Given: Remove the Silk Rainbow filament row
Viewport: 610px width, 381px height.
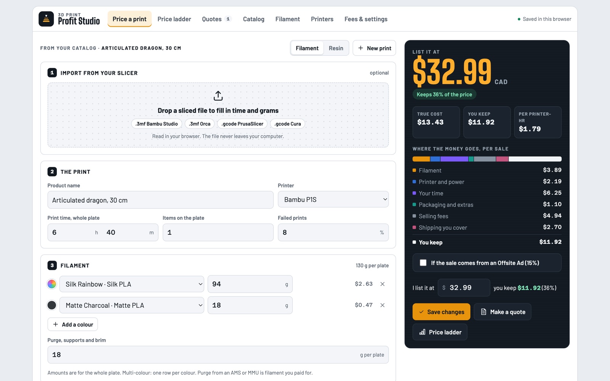Looking at the screenshot, I should click(x=382, y=284).
